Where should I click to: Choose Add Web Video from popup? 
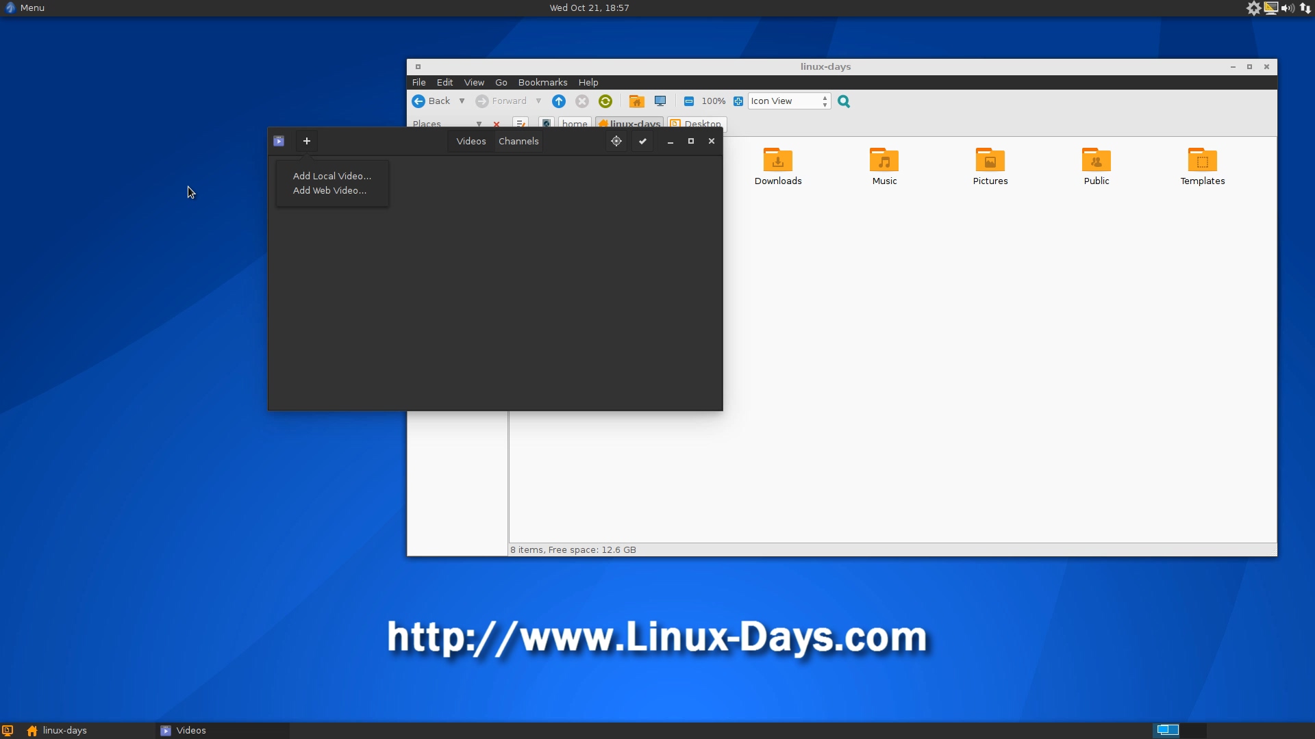click(x=329, y=190)
